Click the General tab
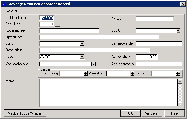Viewport: 187px width, 119px height. click(x=11, y=11)
